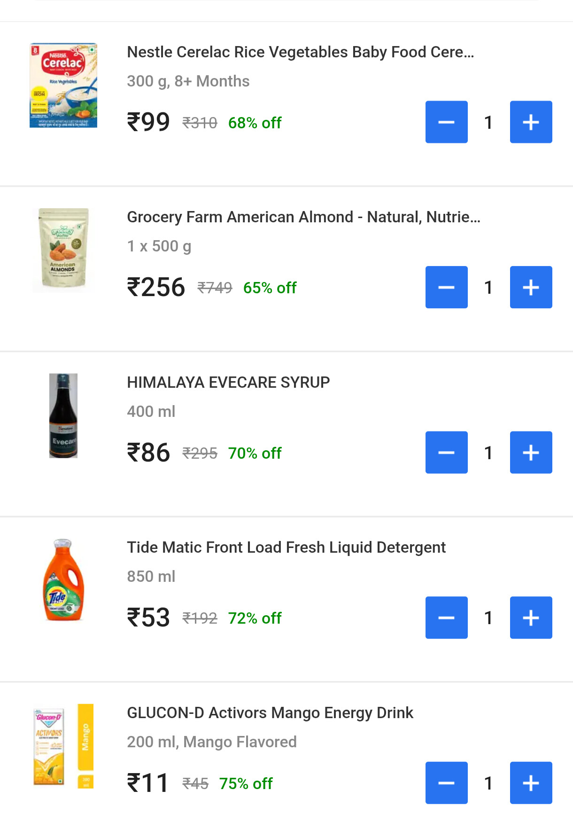The image size is (573, 829).
Task: Increase Tide Matic Liquid Detergent quantity
Action: (531, 618)
